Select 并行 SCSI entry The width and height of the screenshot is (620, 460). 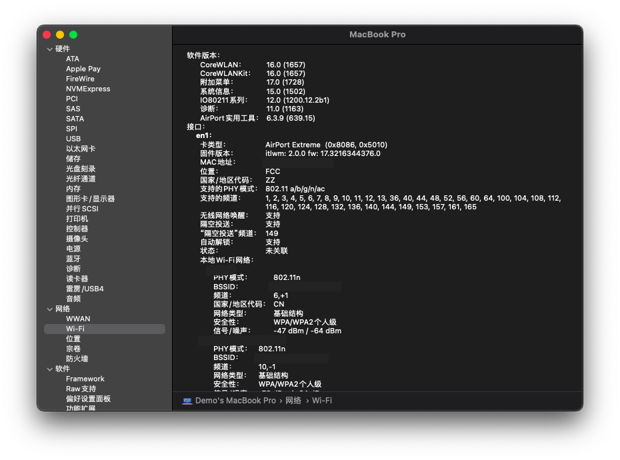coord(82,209)
